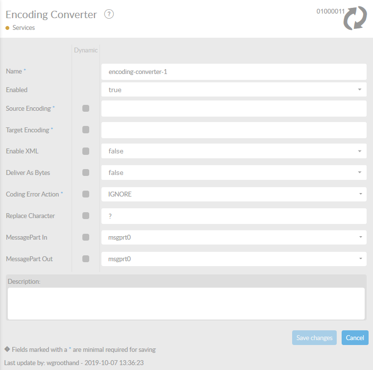Tick Dynamic checkbox for Deliver As Bytes
Image resolution: width=373 pixels, height=370 pixels.
(x=86, y=173)
